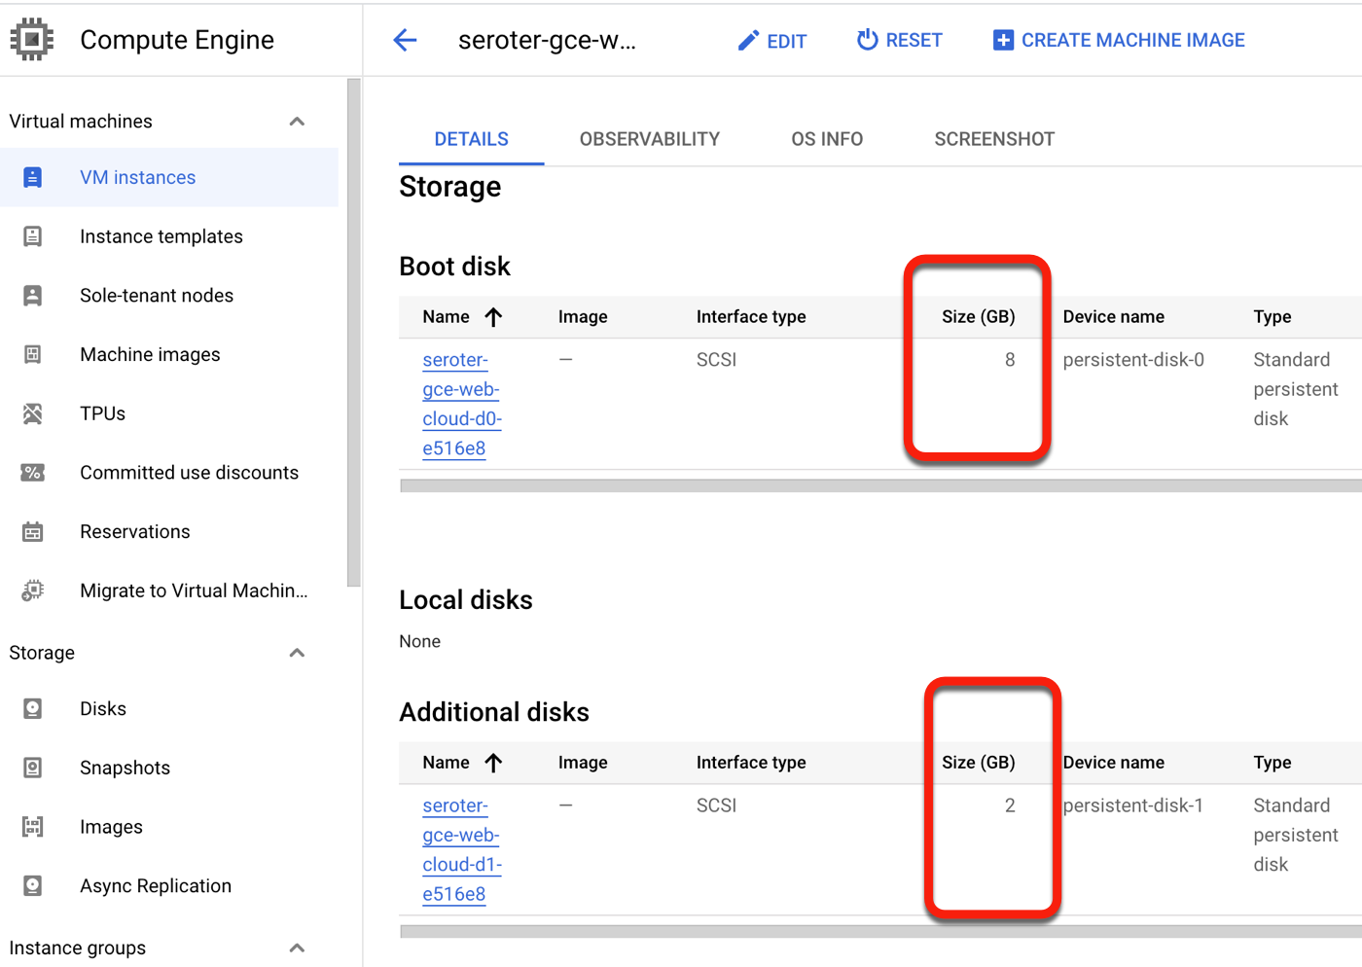Open the OS Info tab
Image resolution: width=1362 pixels, height=967 pixels.
[826, 139]
